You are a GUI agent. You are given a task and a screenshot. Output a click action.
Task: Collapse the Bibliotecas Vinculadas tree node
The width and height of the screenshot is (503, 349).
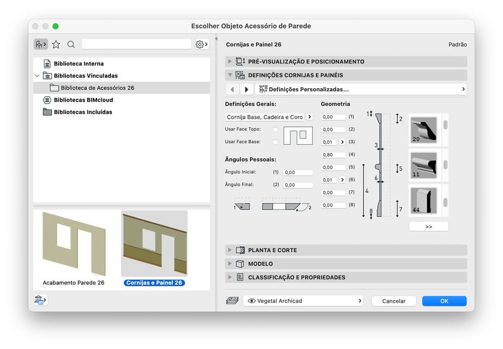click(x=37, y=76)
